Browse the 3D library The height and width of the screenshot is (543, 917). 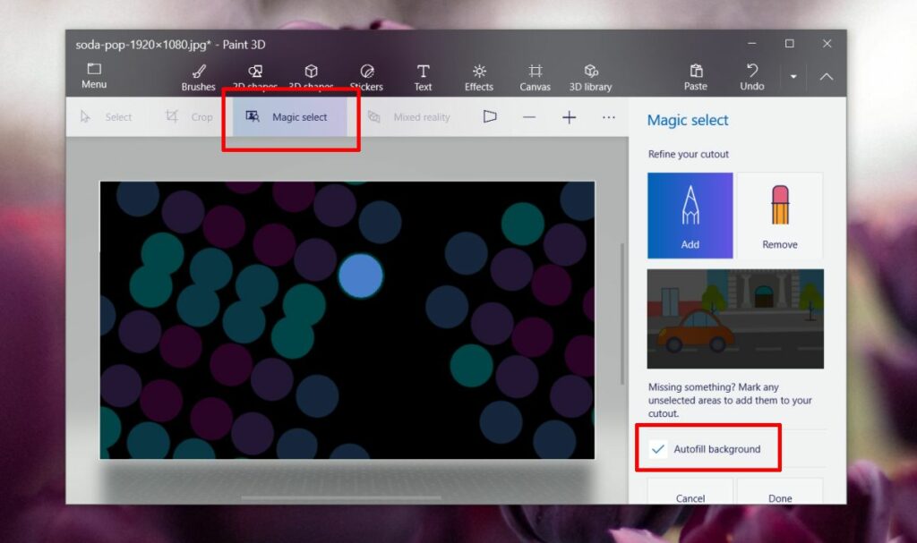(591, 75)
